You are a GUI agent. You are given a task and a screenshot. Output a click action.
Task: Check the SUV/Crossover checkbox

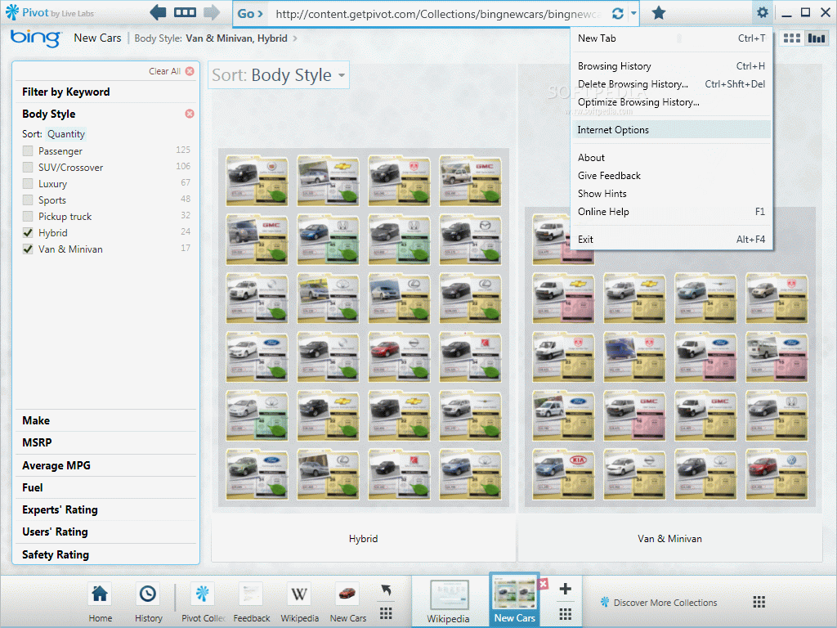click(28, 168)
